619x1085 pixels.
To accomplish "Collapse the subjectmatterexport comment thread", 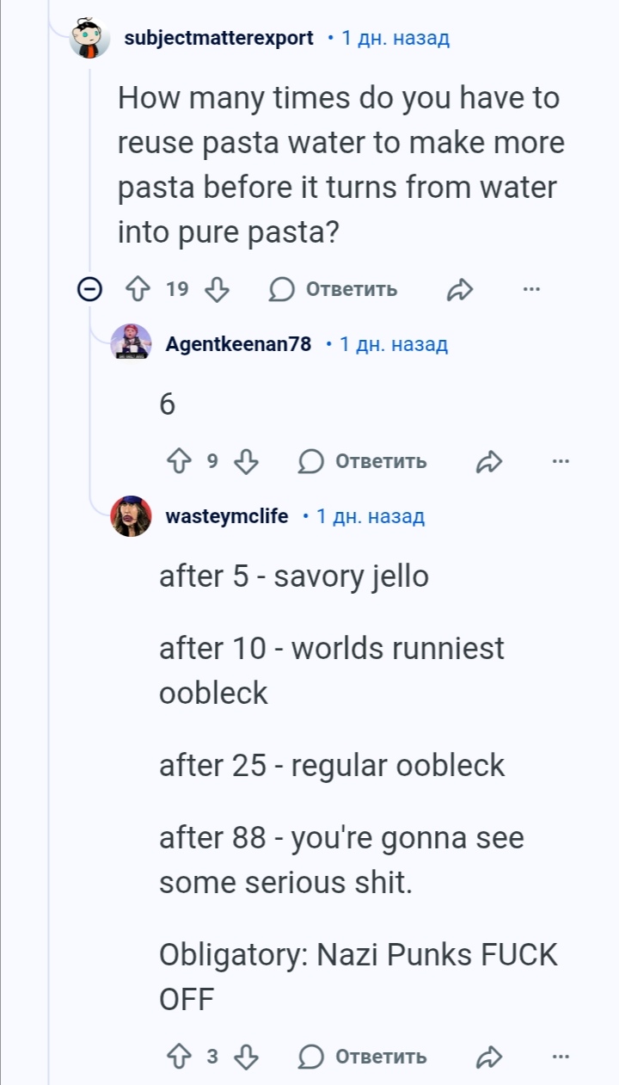I will tap(89, 290).
